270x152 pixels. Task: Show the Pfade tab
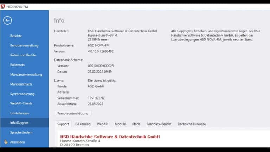click(x=136, y=124)
